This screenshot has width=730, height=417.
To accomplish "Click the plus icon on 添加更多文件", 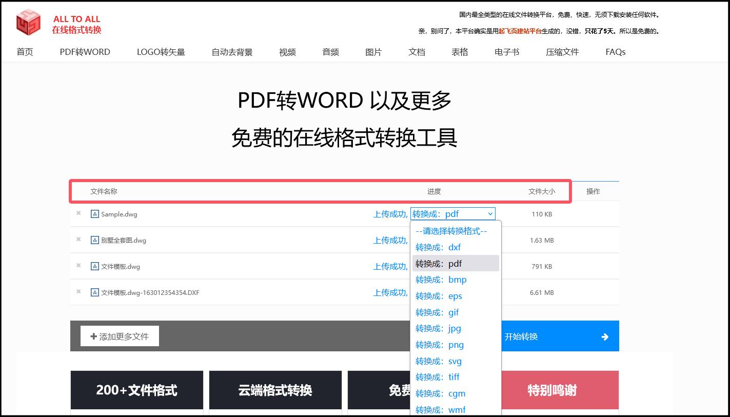I will pos(93,336).
